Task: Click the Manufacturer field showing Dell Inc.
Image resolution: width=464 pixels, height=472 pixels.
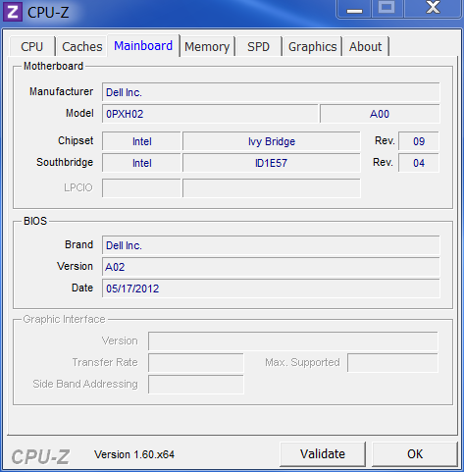Action: (271, 92)
